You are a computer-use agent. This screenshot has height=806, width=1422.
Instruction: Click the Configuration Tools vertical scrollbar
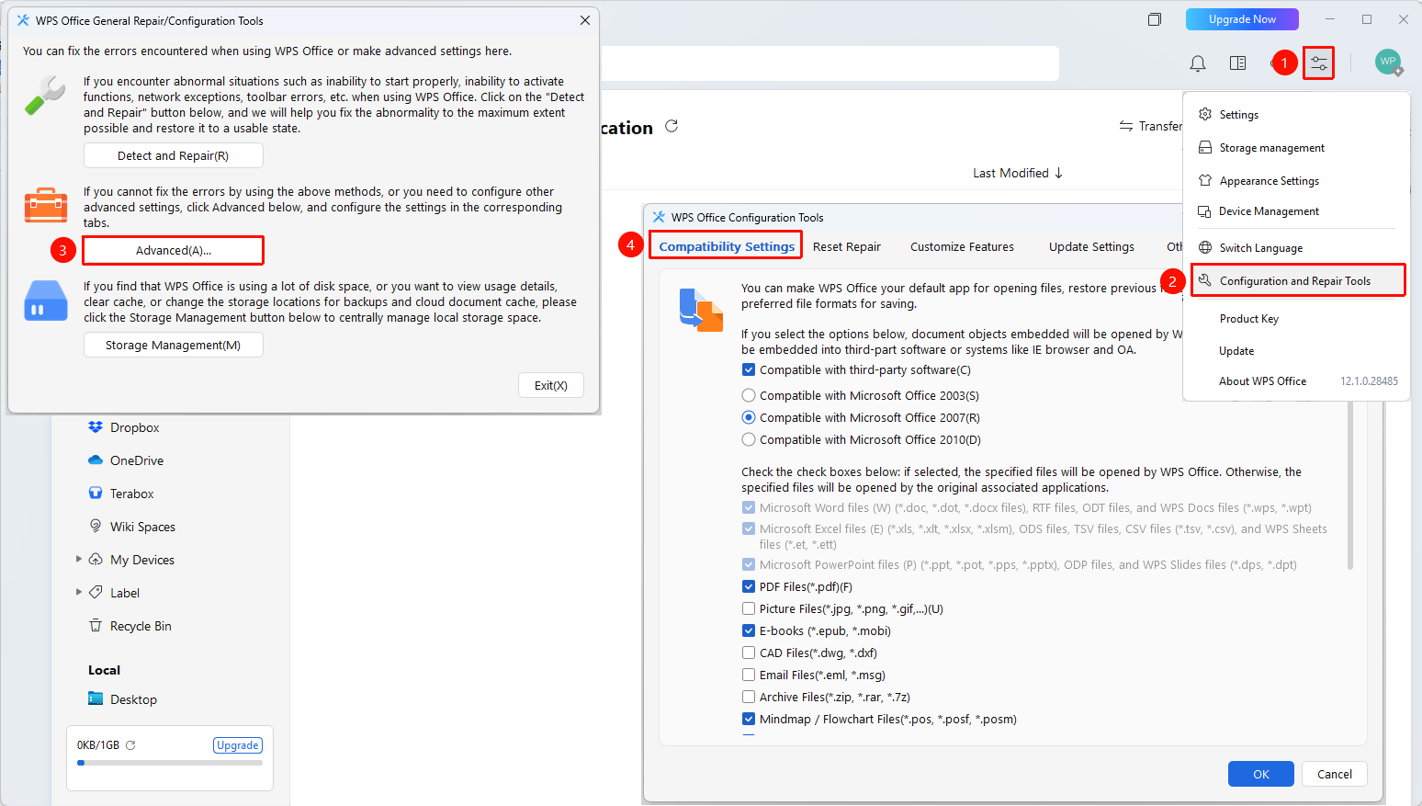tap(1350, 487)
